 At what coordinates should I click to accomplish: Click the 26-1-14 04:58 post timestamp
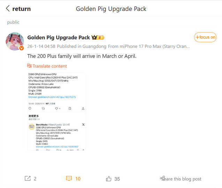click(41, 46)
